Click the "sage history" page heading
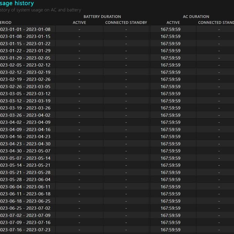The width and height of the screenshot is (234, 234). click(17, 3)
